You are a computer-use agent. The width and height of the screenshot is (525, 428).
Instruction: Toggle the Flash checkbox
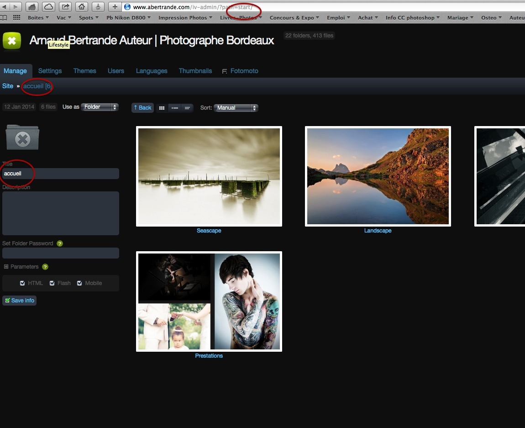(x=52, y=283)
